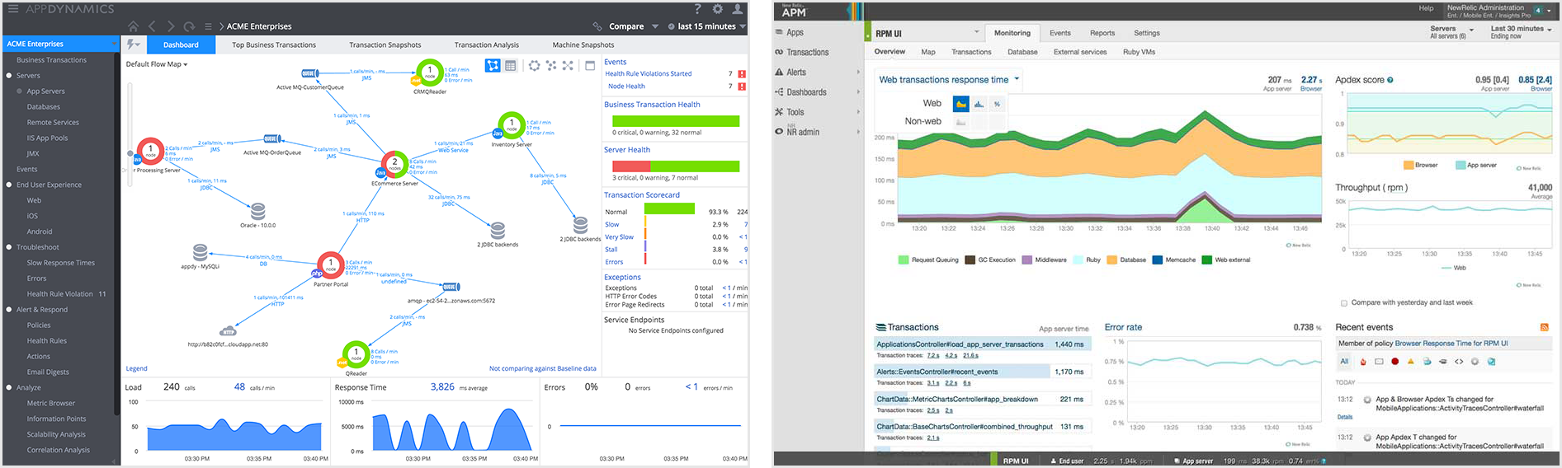The image size is (1562, 468).
Task: Click the Partner Portal node
Action: click(x=330, y=265)
